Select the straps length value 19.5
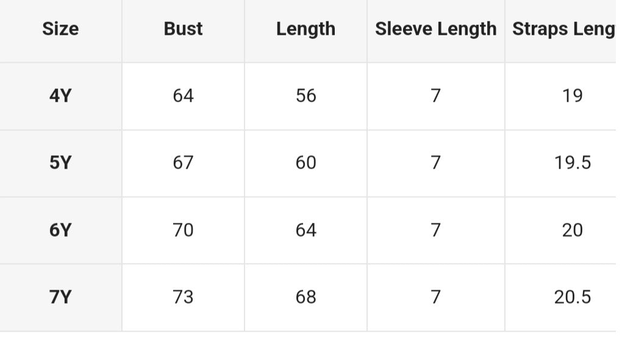The image size is (636, 339). [x=572, y=163]
